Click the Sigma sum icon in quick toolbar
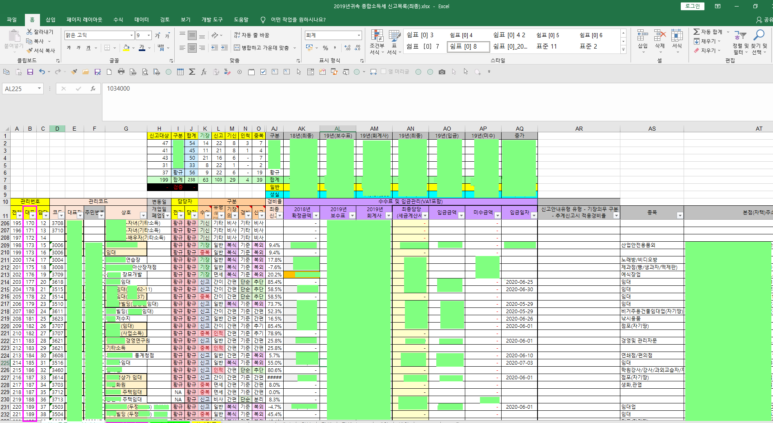This screenshot has height=423, width=773. 192,72
